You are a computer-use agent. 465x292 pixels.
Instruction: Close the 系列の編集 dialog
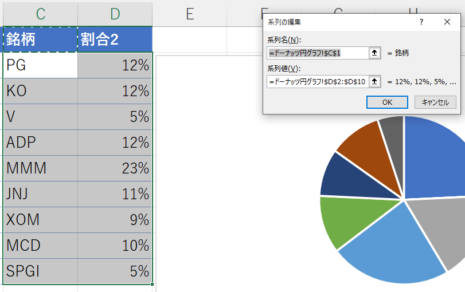[x=447, y=22]
